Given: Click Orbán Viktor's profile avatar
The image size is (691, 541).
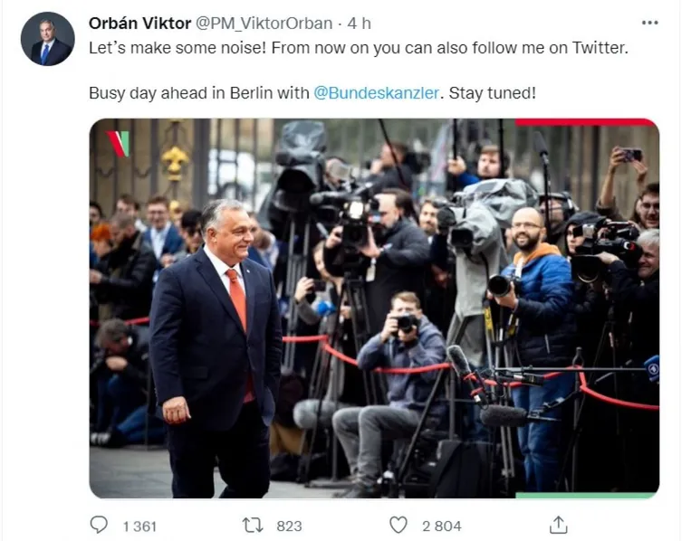Looking at the screenshot, I should click(47, 39).
